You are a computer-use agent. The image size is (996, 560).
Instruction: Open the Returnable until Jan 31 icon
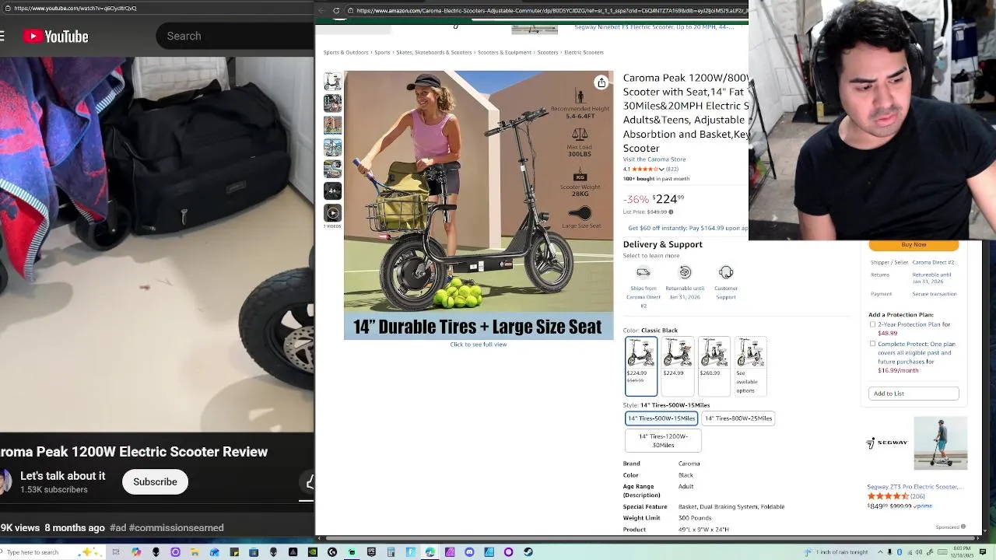point(685,272)
